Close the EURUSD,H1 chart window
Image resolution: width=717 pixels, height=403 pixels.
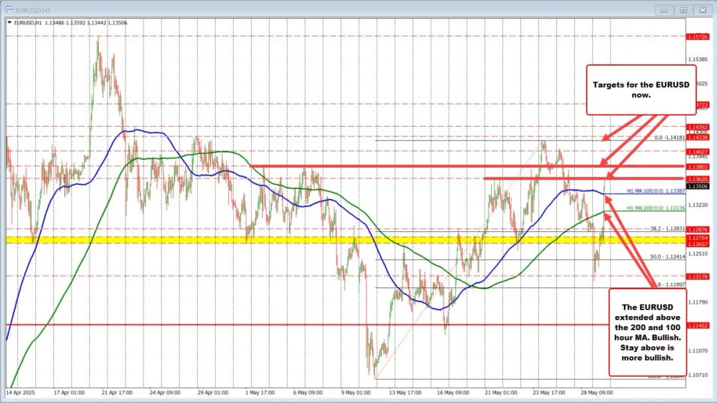point(702,9)
